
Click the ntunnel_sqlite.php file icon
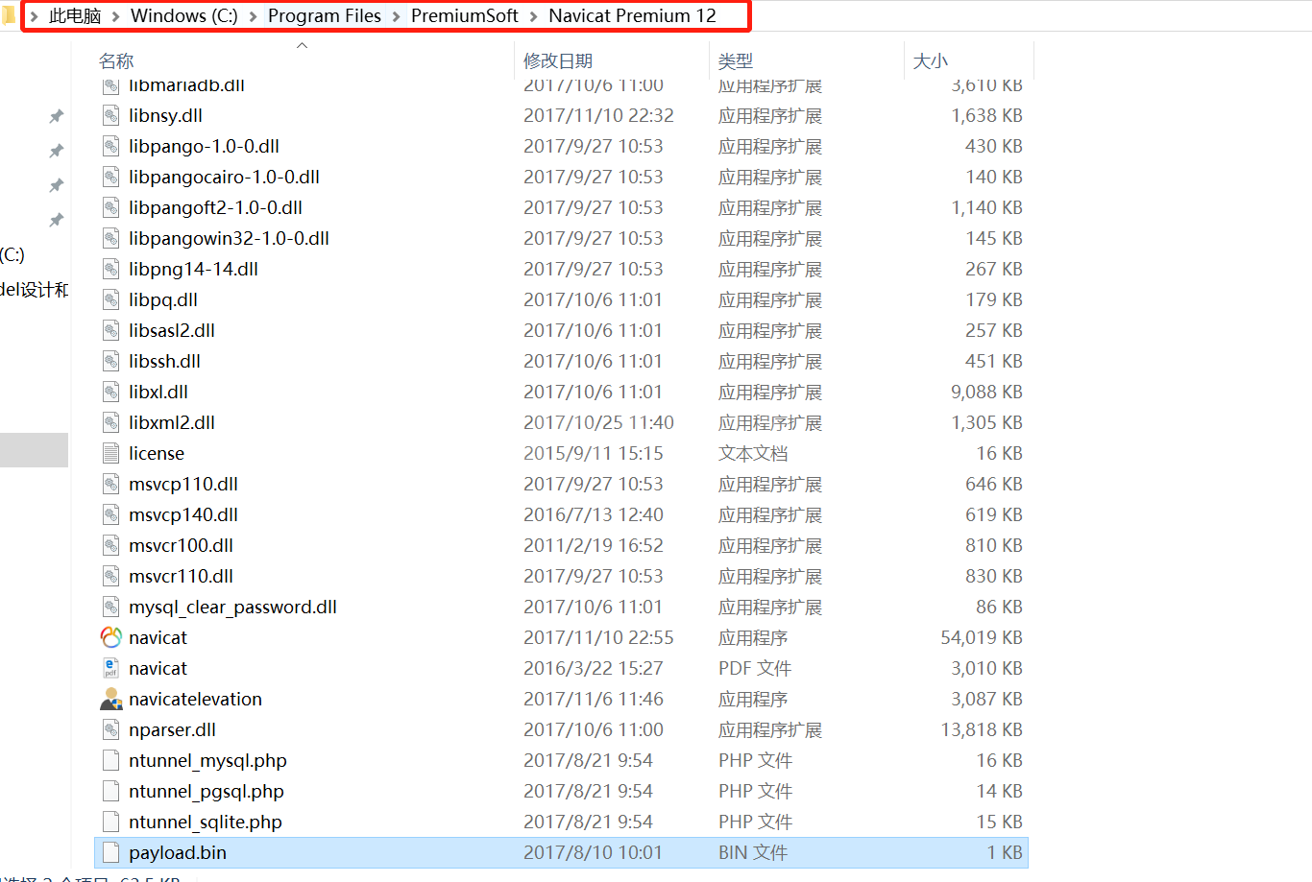tap(111, 822)
